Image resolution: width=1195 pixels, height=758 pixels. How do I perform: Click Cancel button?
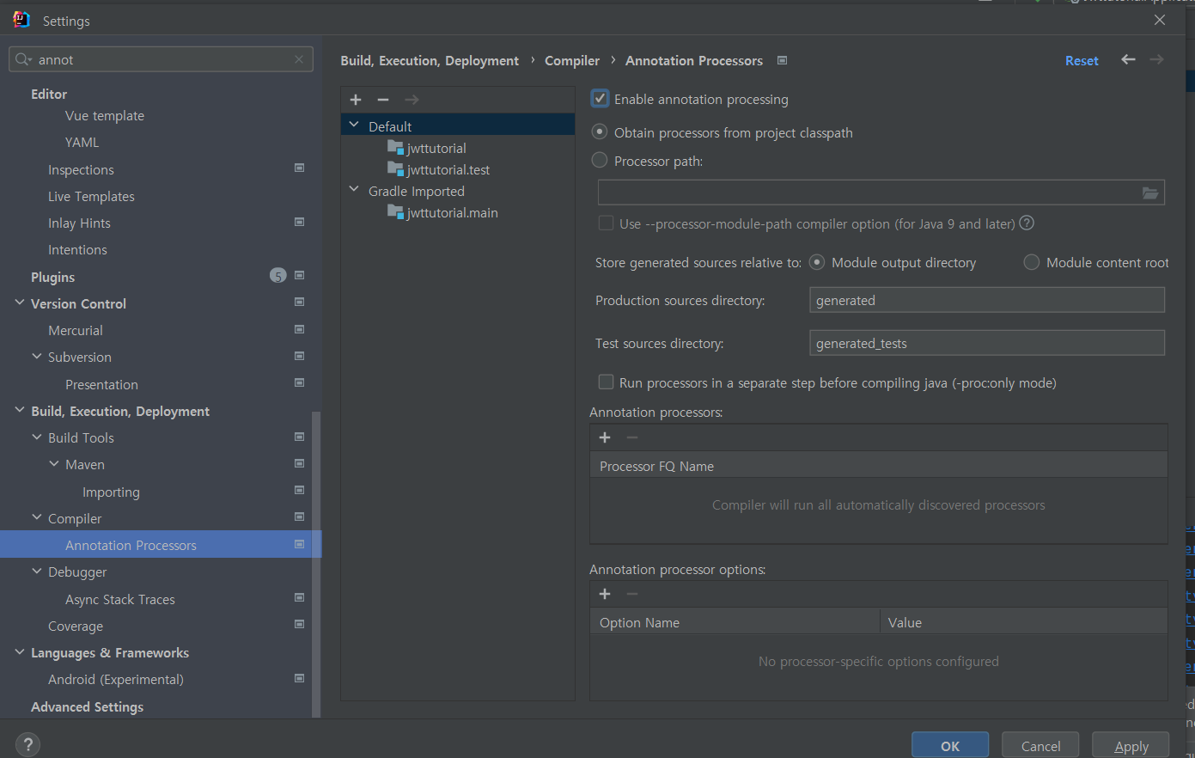click(x=1040, y=745)
